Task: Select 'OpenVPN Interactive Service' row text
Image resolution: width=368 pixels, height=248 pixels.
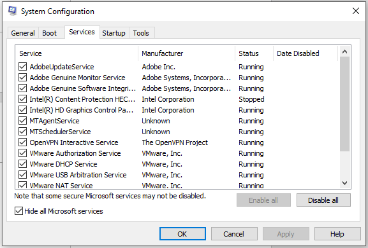Action: [x=74, y=142]
